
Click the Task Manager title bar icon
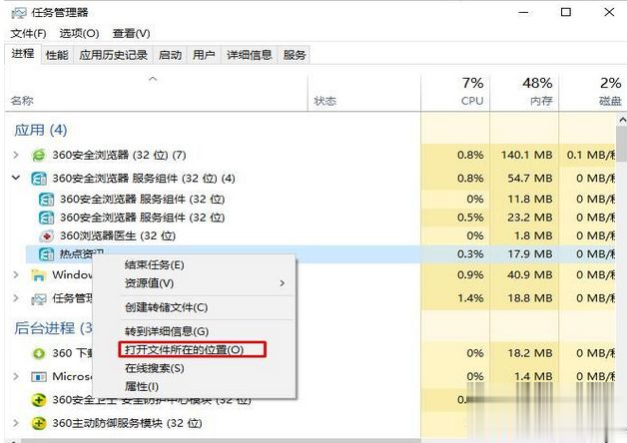click(x=18, y=13)
